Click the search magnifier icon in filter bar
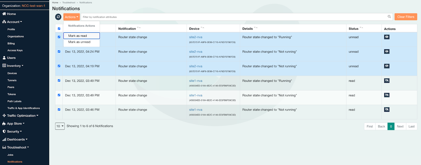The image size is (421, 165). pyautogui.click(x=389, y=17)
